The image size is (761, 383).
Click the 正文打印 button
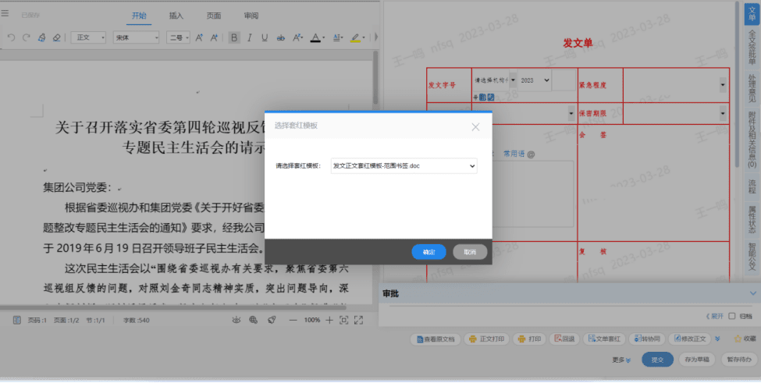click(x=486, y=339)
